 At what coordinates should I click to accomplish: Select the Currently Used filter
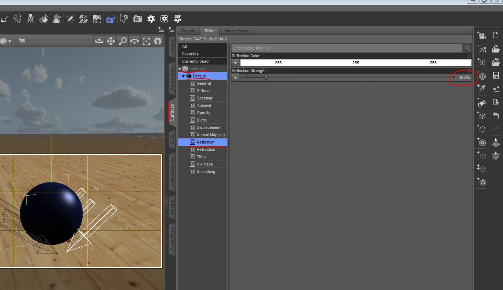(x=195, y=61)
